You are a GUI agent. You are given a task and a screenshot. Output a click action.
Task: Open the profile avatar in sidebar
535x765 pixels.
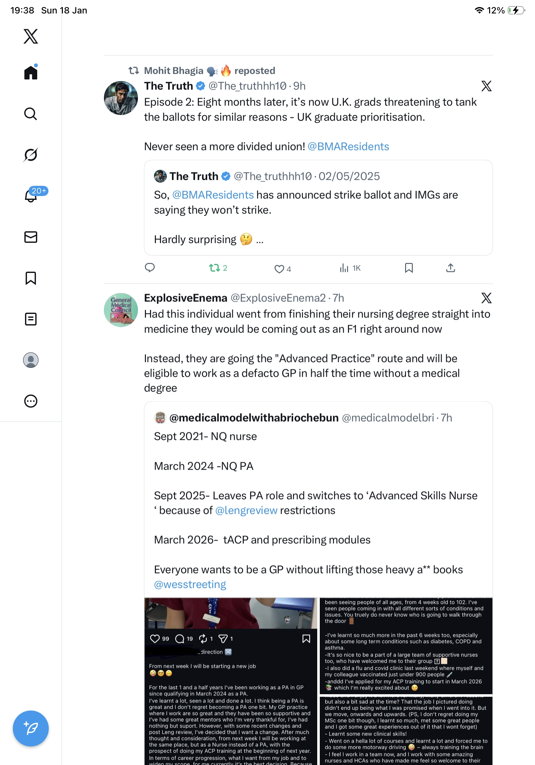[31, 360]
